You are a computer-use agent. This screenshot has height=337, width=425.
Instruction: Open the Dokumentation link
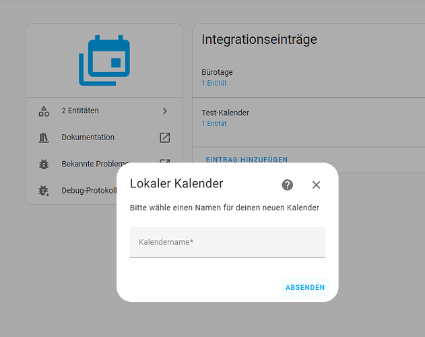pyautogui.click(x=88, y=137)
